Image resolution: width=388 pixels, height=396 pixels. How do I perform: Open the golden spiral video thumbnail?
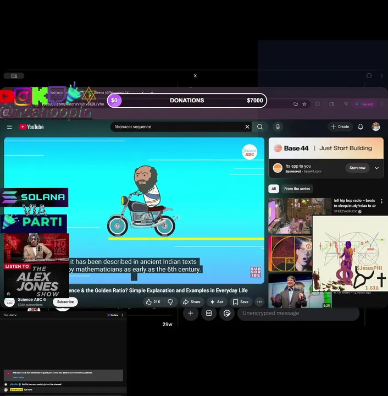coord(290,254)
